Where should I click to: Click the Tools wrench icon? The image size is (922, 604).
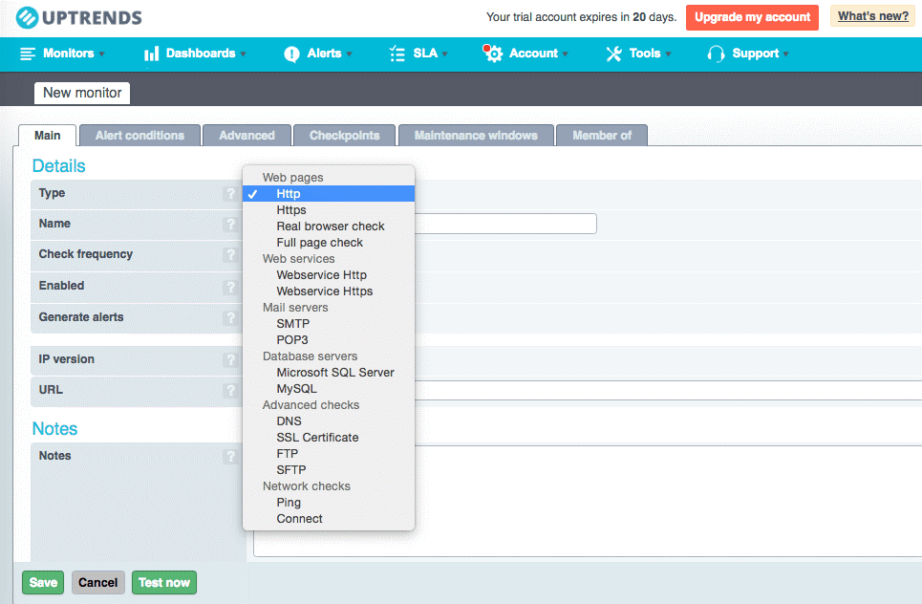click(614, 54)
